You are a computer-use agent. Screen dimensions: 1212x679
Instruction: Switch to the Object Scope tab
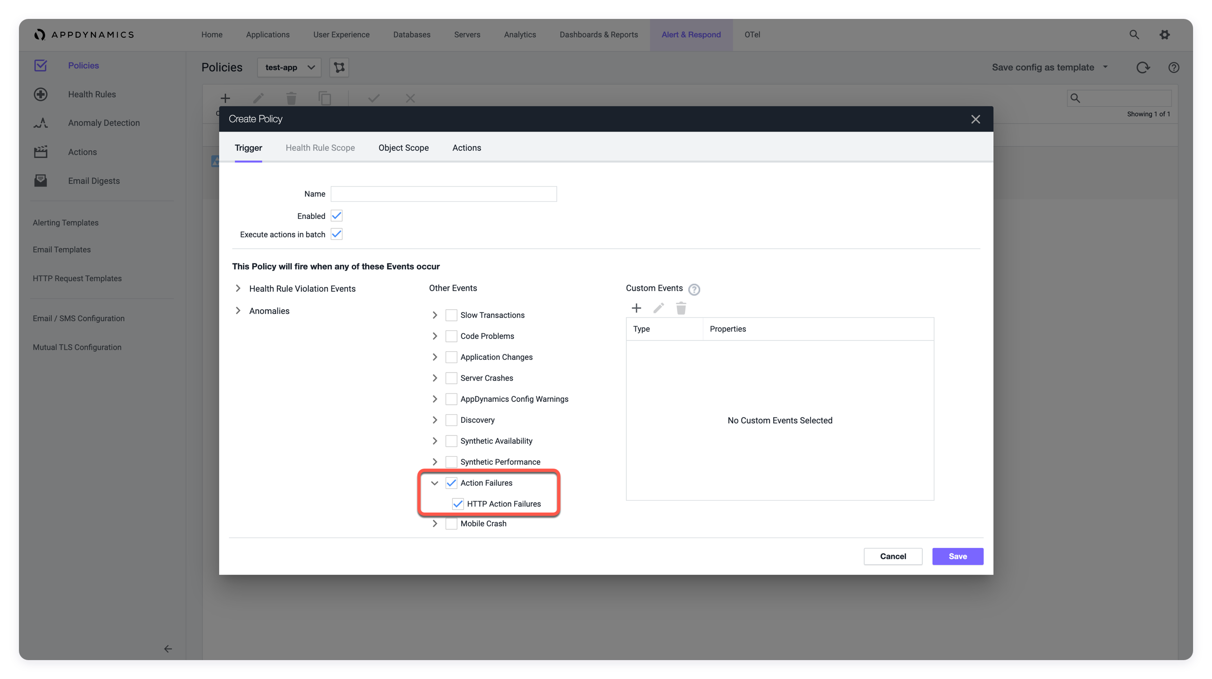pyautogui.click(x=404, y=147)
